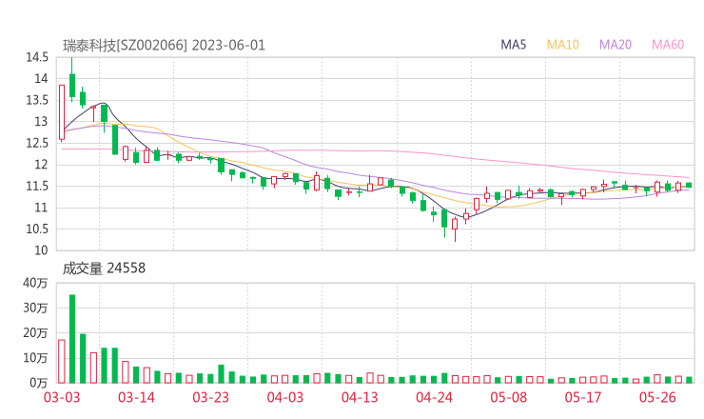Select the 成交量 24558 volume label
Viewport: 704px width, 419px height.
(104, 269)
